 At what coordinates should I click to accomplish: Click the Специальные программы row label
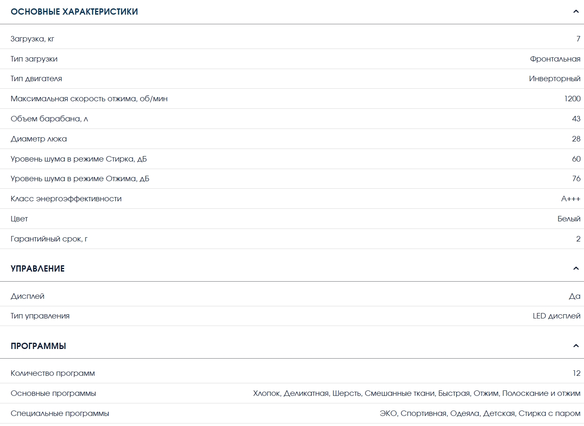(59, 413)
